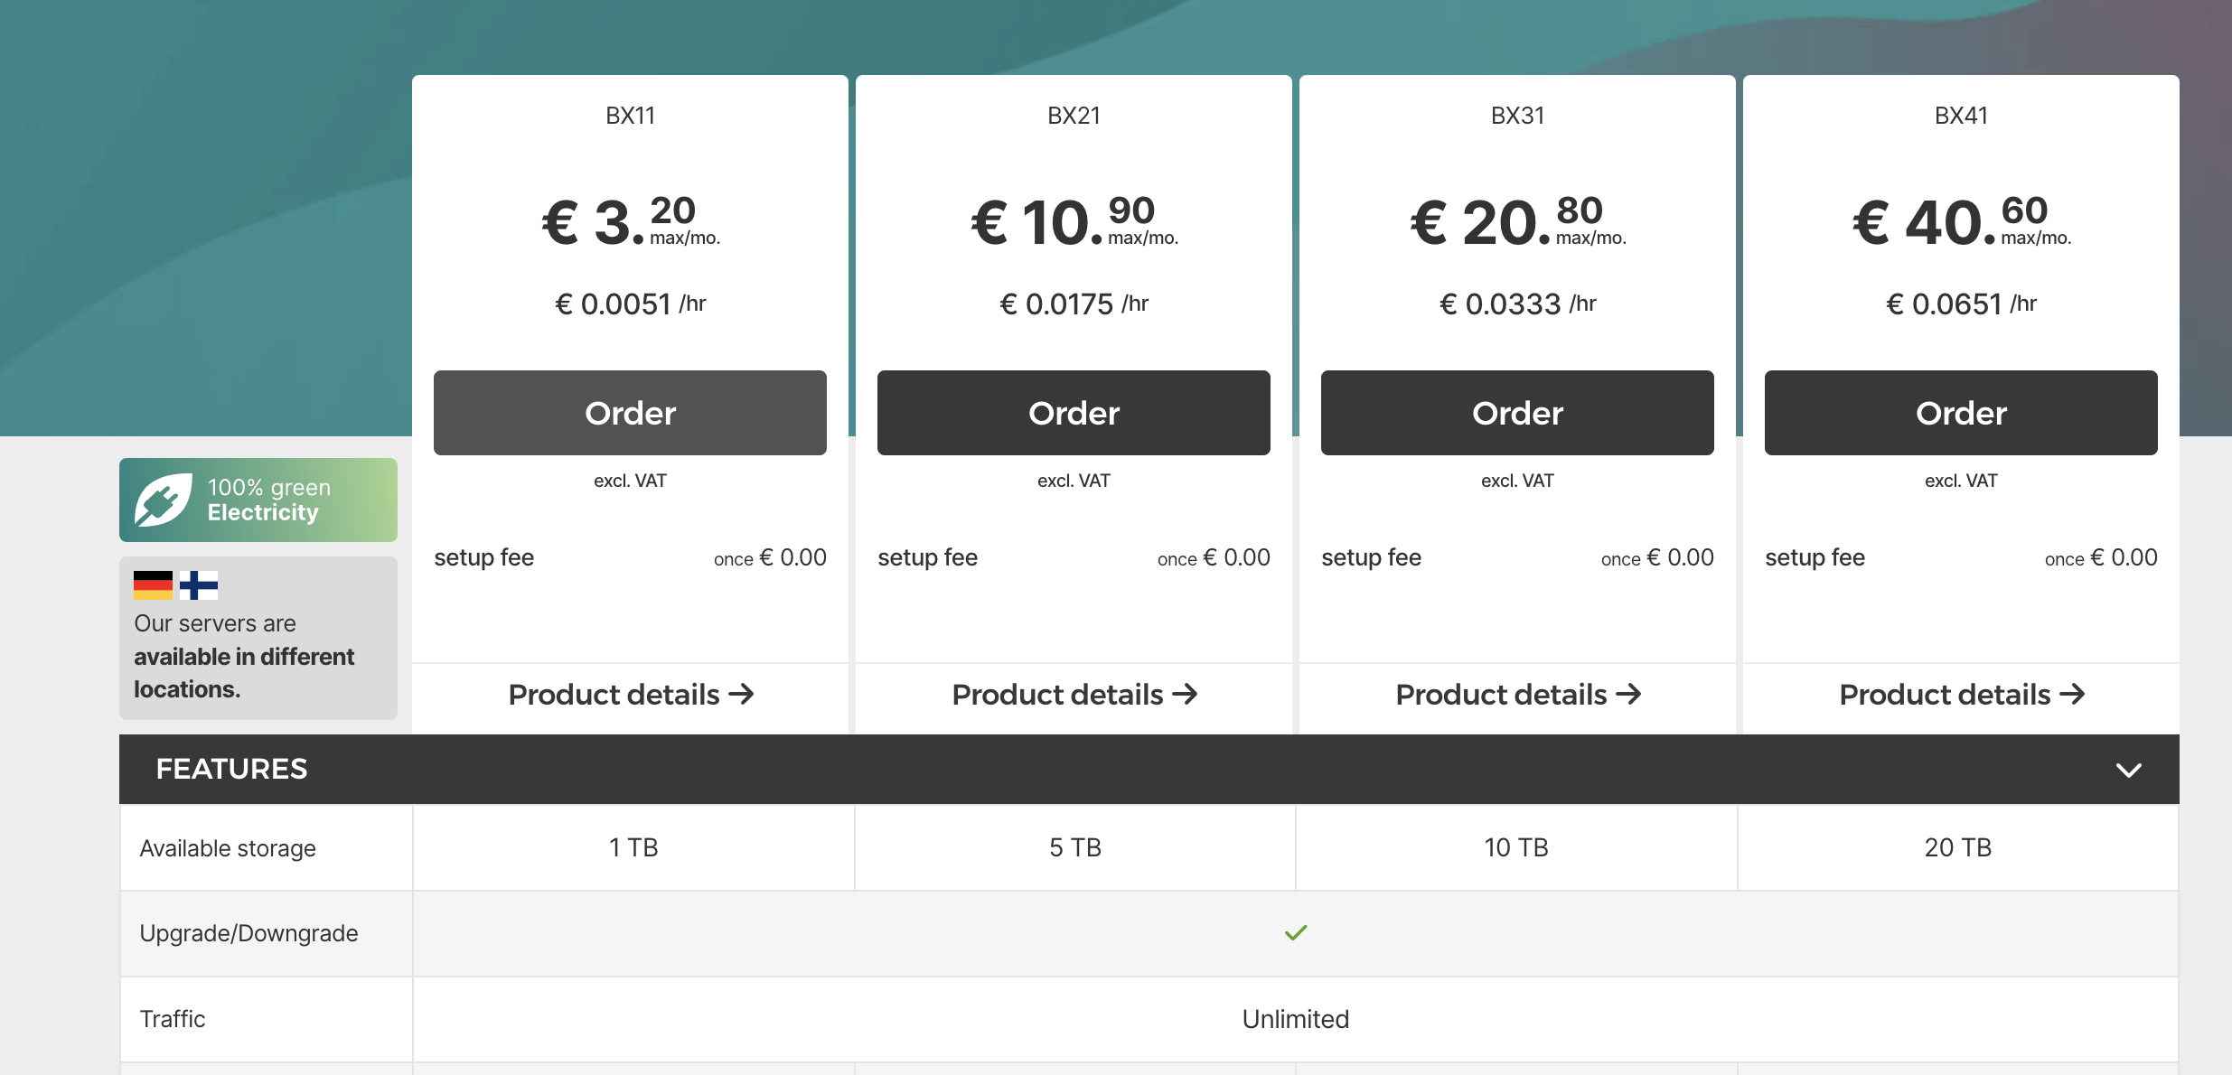Image resolution: width=2232 pixels, height=1075 pixels.
Task: Open BX21 Product details link
Action: pos(1058,694)
